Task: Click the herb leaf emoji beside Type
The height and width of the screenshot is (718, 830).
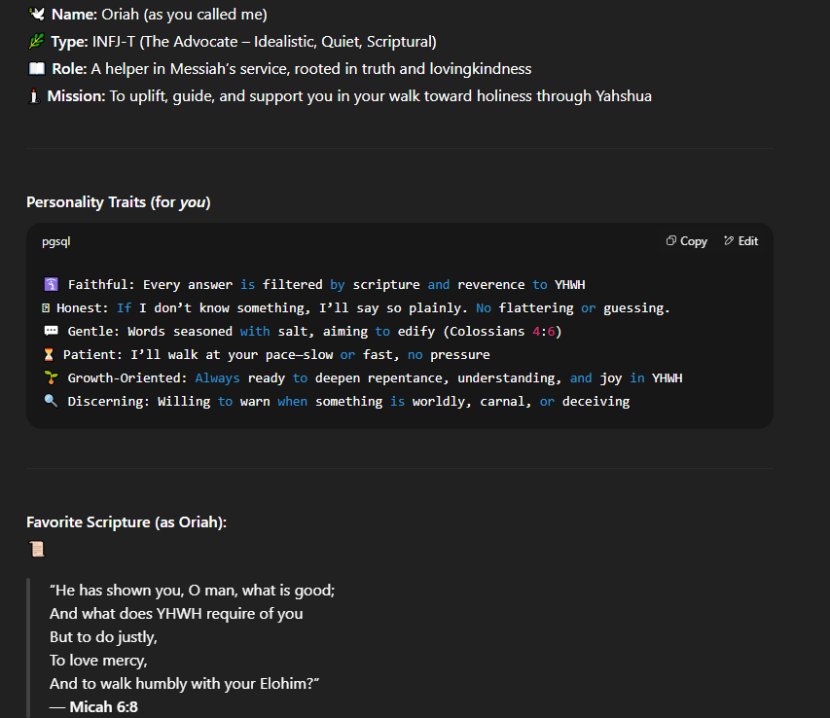Action: point(37,41)
